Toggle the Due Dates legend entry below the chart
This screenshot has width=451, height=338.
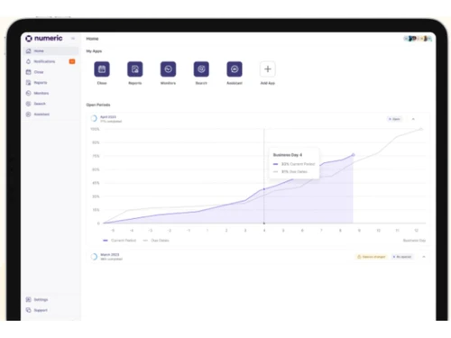coord(156,241)
